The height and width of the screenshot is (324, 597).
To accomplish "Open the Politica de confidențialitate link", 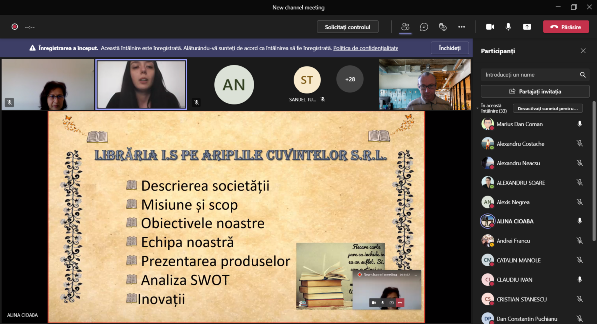I will (x=366, y=48).
